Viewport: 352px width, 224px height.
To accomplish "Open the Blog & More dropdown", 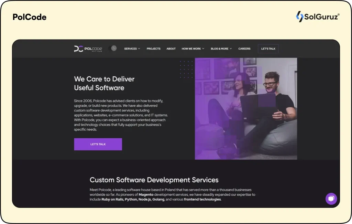I will tap(221, 49).
